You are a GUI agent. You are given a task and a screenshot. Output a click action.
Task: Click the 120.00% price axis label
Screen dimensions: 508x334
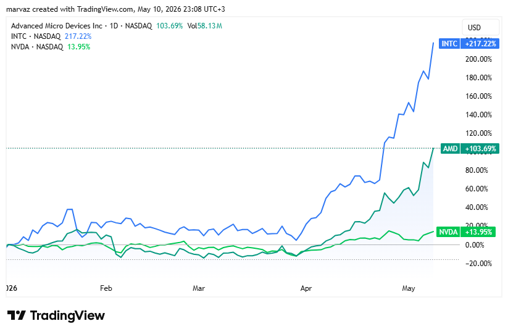point(478,133)
